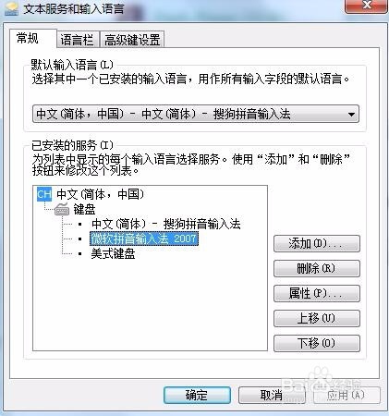Image resolution: width=389 pixels, height=416 pixels.
Task: Select 中文(简体，中国) tree node
Action: point(101,194)
